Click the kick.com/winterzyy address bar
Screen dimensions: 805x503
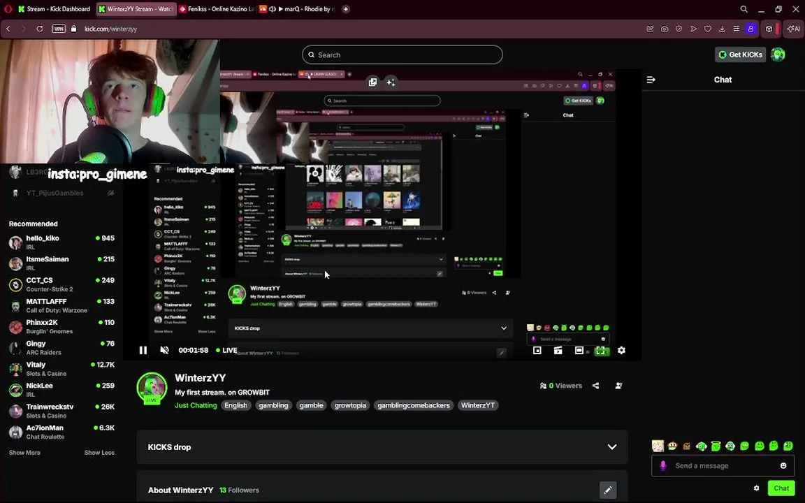pos(110,29)
